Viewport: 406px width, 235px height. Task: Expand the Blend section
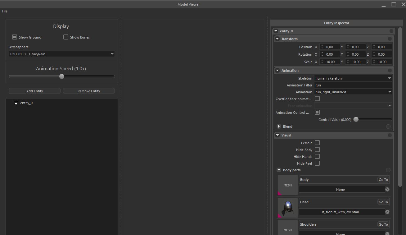tap(279, 127)
